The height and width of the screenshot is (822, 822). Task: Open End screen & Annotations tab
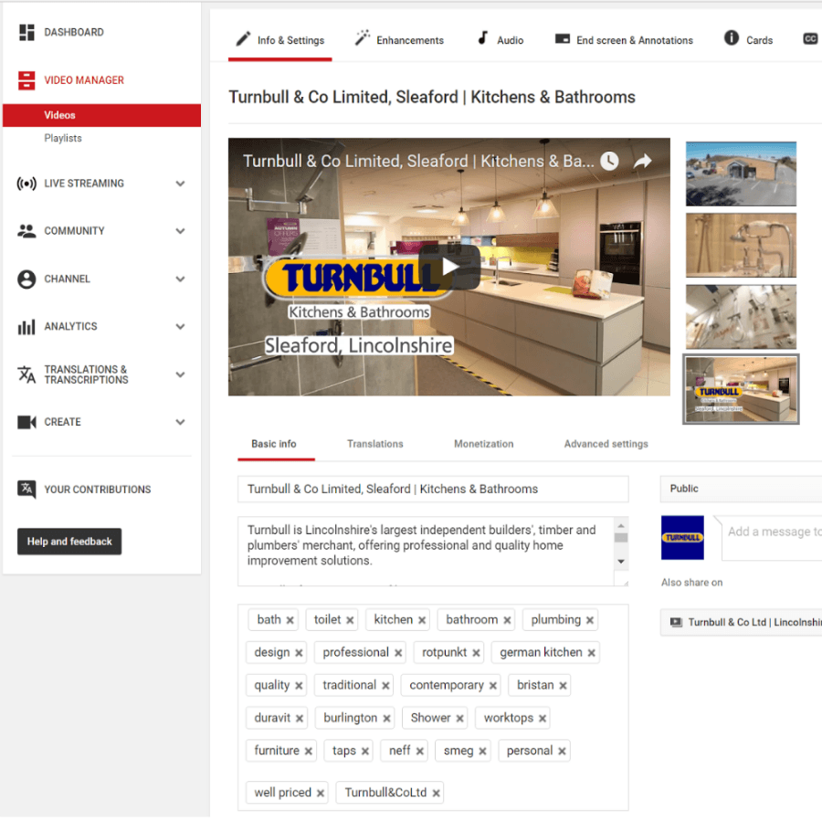(x=624, y=40)
